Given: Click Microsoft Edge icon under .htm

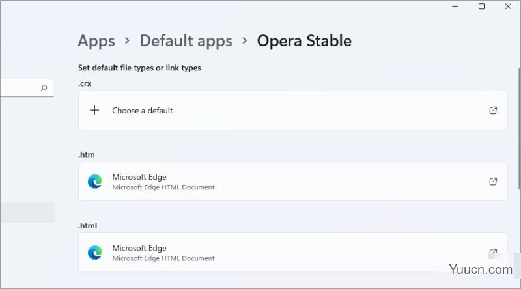Looking at the screenshot, I should tap(95, 182).
